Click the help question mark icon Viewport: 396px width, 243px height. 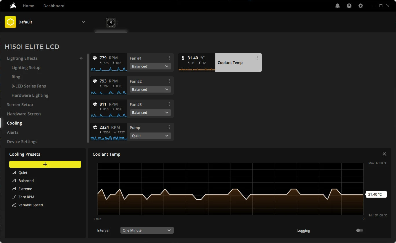[x=349, y=6]
